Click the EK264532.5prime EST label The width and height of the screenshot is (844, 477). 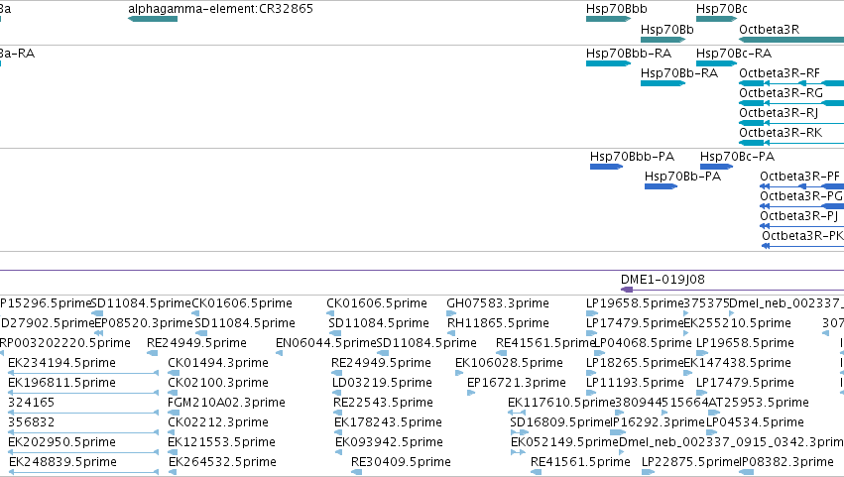pos(222,462)
